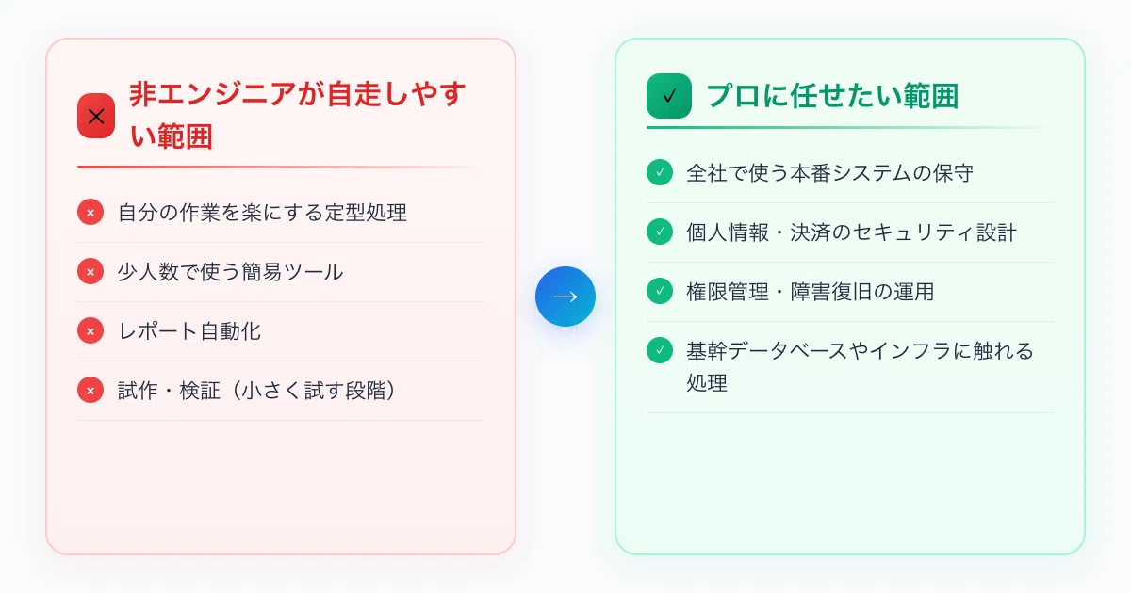The height and width of the screenshot is (593, 1131).
Task: Click the text 自分の作業を楽にする定型処理
Action: pos(262,213)
